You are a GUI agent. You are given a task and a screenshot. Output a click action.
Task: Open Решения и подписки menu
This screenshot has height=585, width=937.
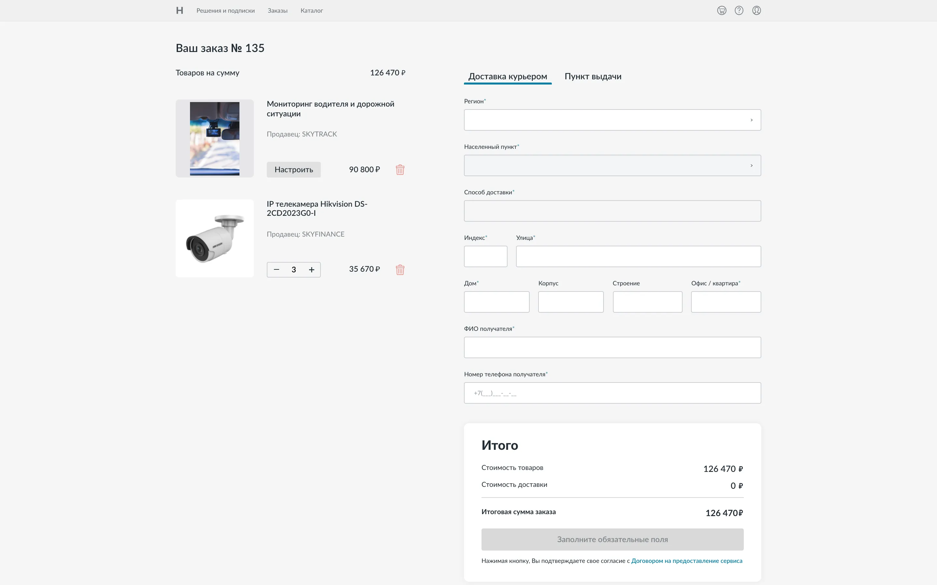point(225,10)
